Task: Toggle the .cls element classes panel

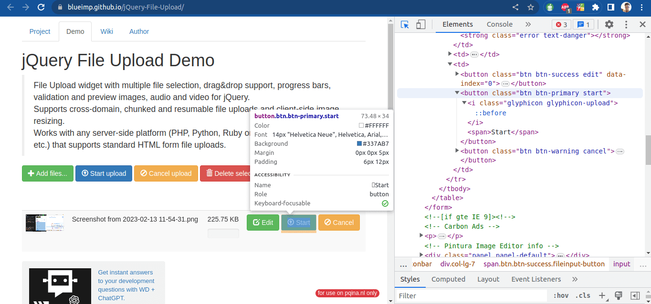Action: pyautogui.click(x=582, y=295)
